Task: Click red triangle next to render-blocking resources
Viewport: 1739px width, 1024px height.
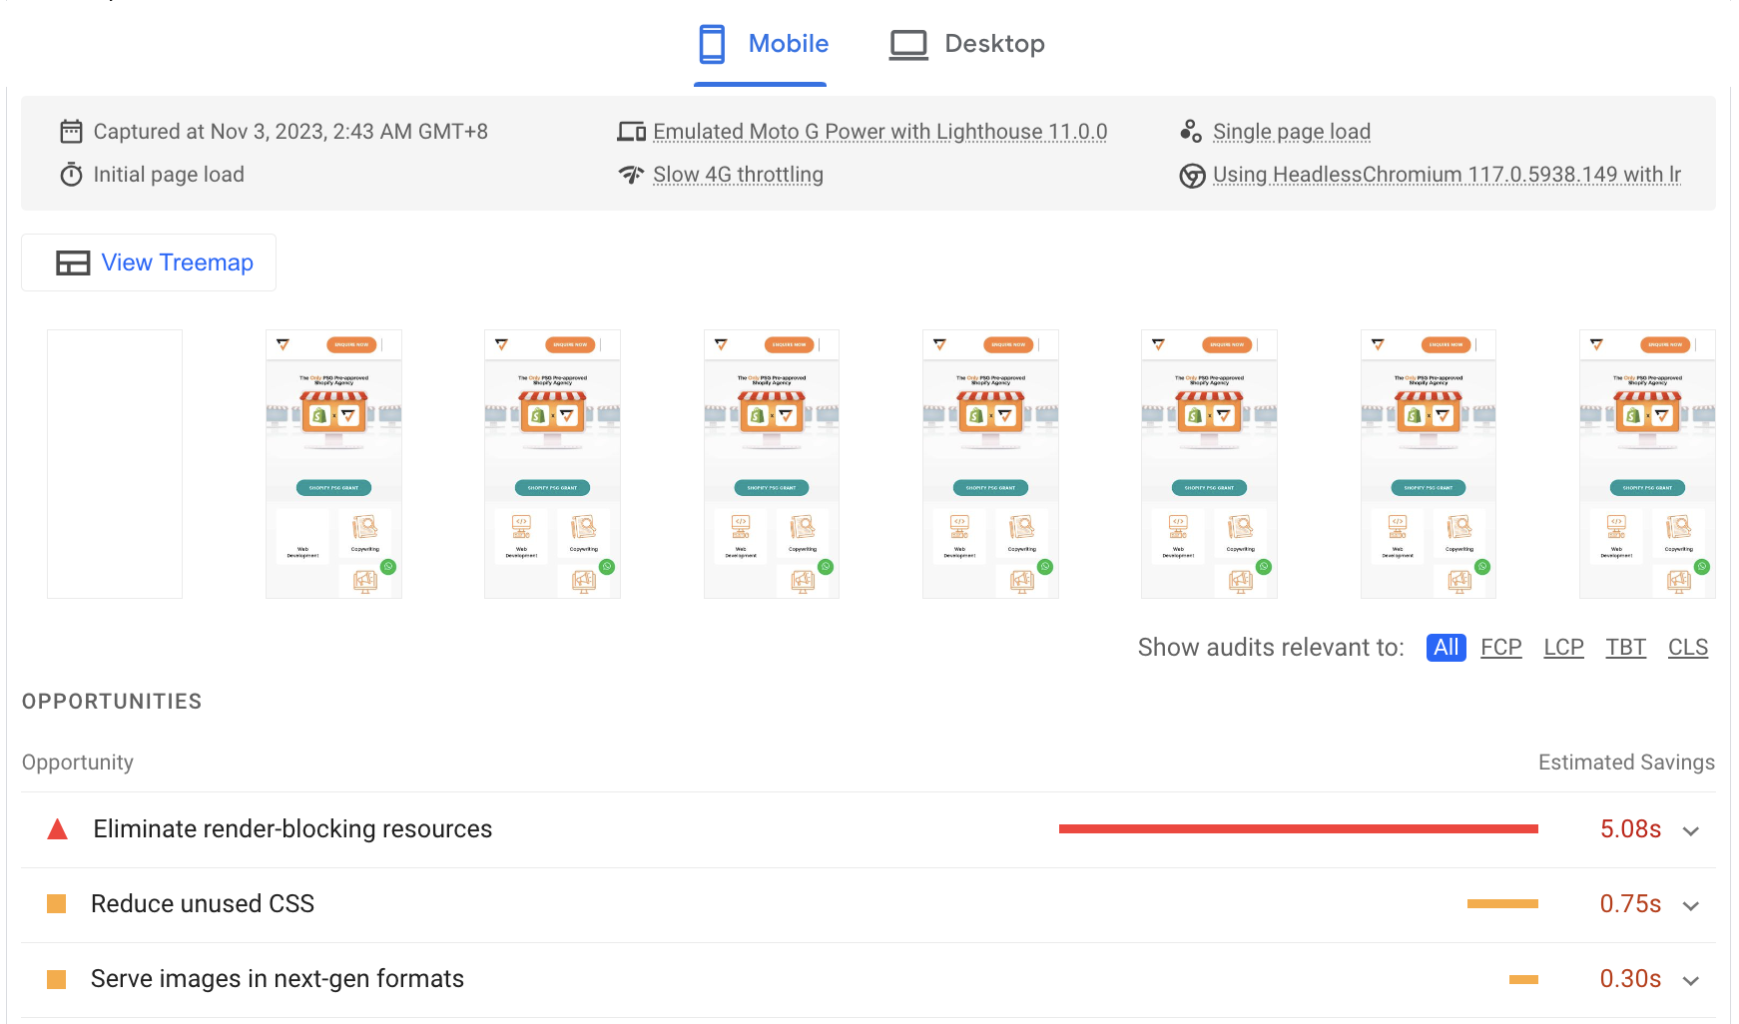Action: [x=58, y=829]
